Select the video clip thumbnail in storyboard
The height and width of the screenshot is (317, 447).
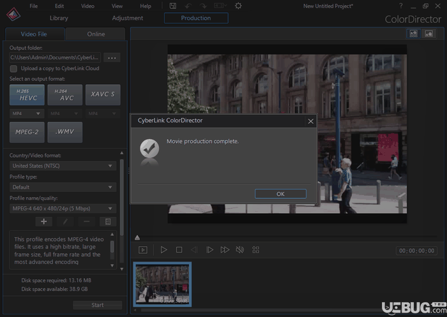[162, 284]
